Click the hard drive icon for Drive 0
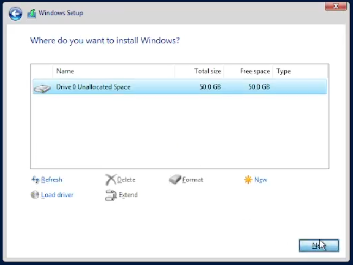Viewport: 353px width, 265px height. click(x=41, y=87)
